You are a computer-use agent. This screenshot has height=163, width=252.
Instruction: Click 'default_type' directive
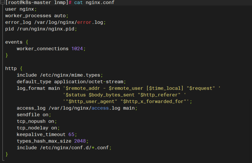point(34,82)
